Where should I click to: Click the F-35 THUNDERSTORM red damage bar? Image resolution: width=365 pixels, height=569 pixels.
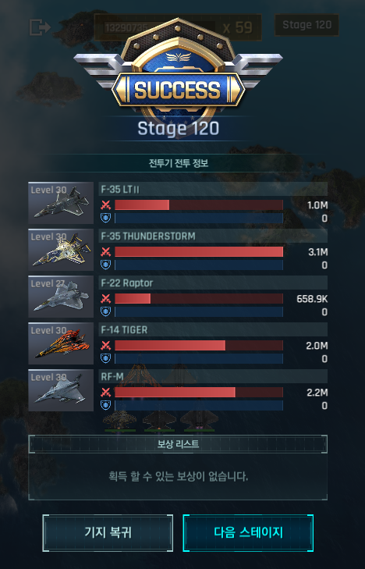[199, 252]
